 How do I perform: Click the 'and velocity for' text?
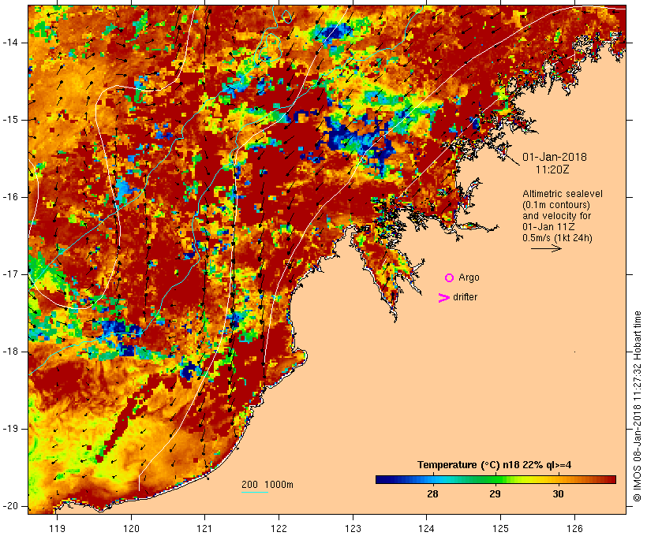pyautogui.click(x=556, y=216)
